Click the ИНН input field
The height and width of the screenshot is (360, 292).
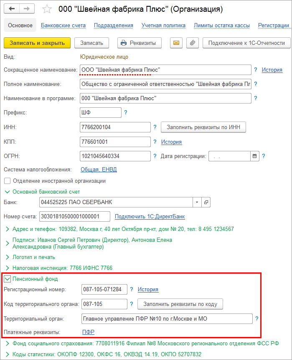(x=115, y=127)
